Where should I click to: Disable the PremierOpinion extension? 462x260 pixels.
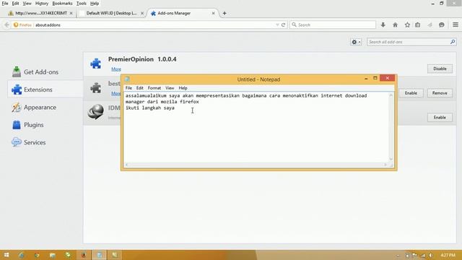(x=440, y=69)
